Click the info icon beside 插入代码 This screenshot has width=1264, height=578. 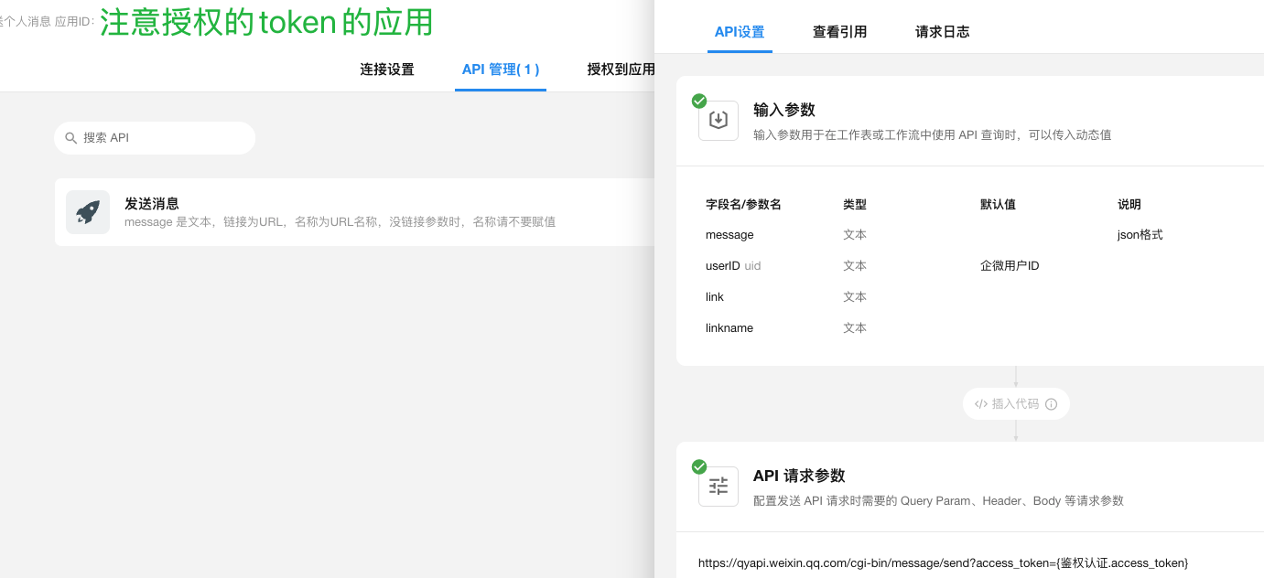1051,404
